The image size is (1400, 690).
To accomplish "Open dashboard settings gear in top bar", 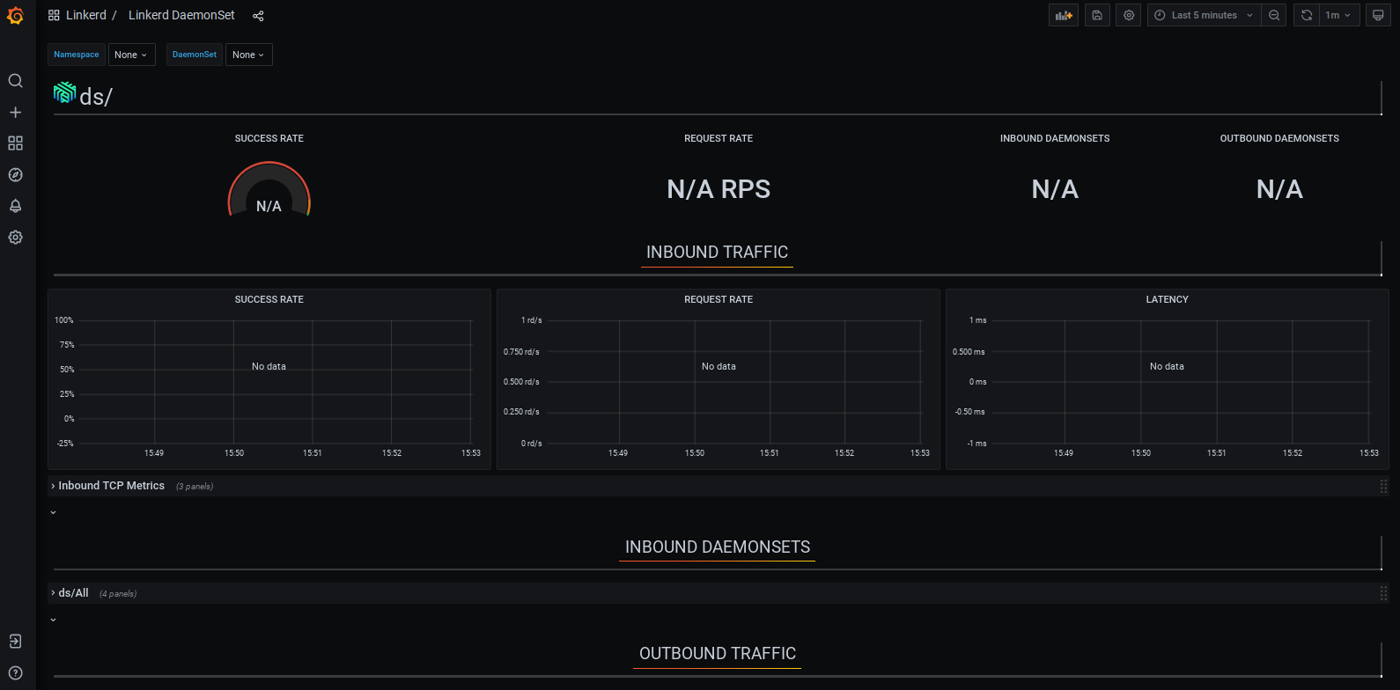I will click(x=1129, y=15).
